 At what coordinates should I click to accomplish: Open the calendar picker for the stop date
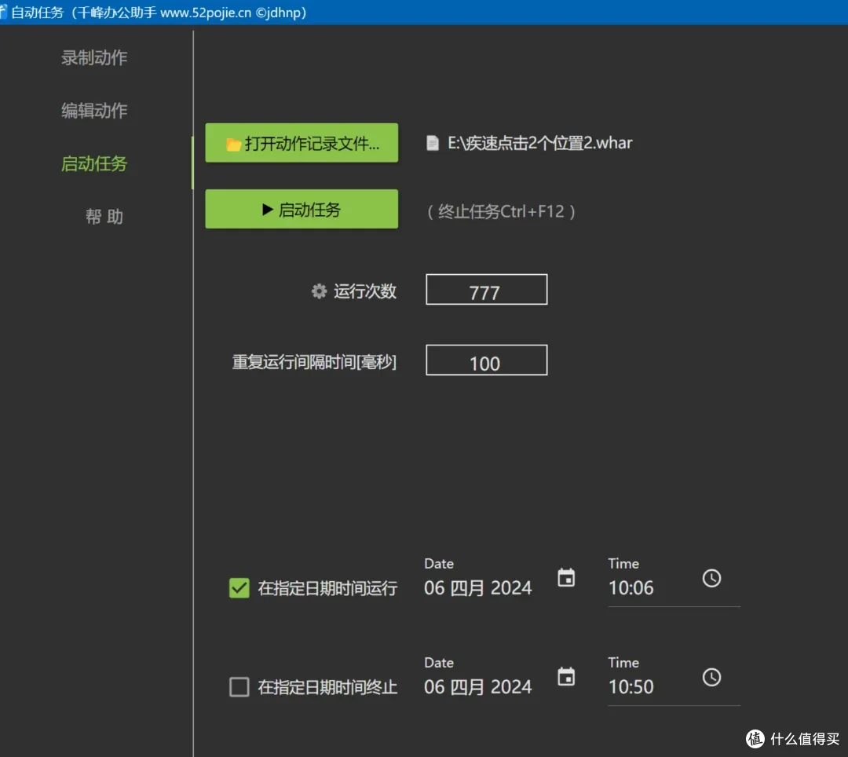click(566, 676)
